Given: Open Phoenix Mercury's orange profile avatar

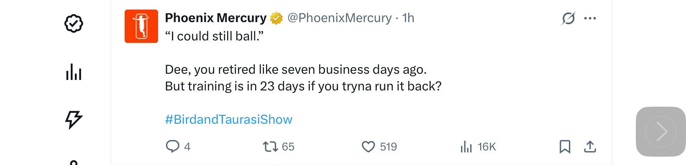Looking at the screenshot, I should click(x=141, y=26).
